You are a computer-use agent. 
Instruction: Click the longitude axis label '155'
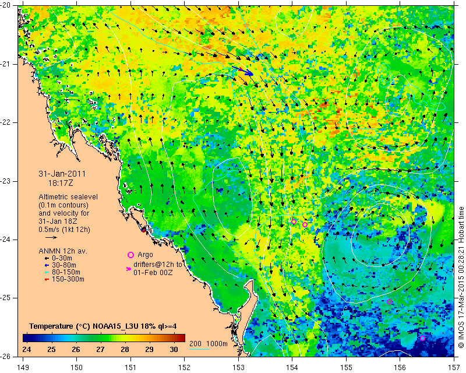[346, 368]
